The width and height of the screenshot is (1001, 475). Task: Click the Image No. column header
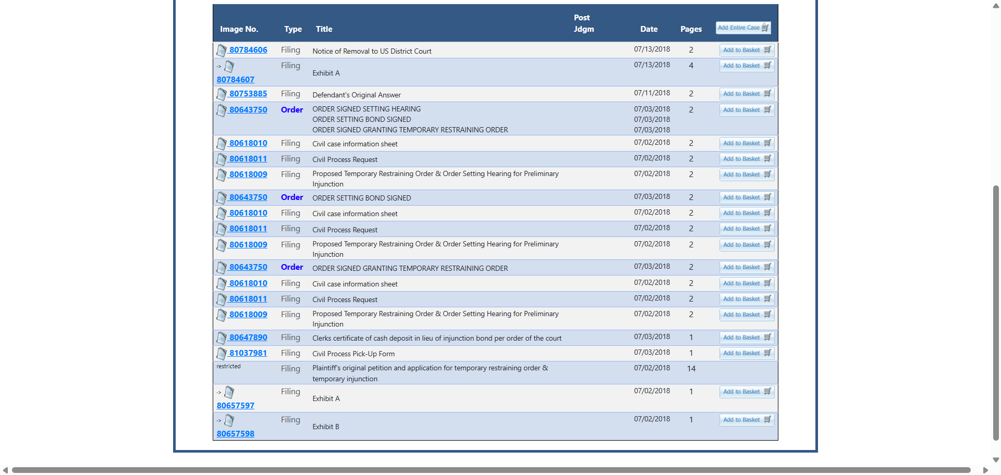(x=239, y=29)
